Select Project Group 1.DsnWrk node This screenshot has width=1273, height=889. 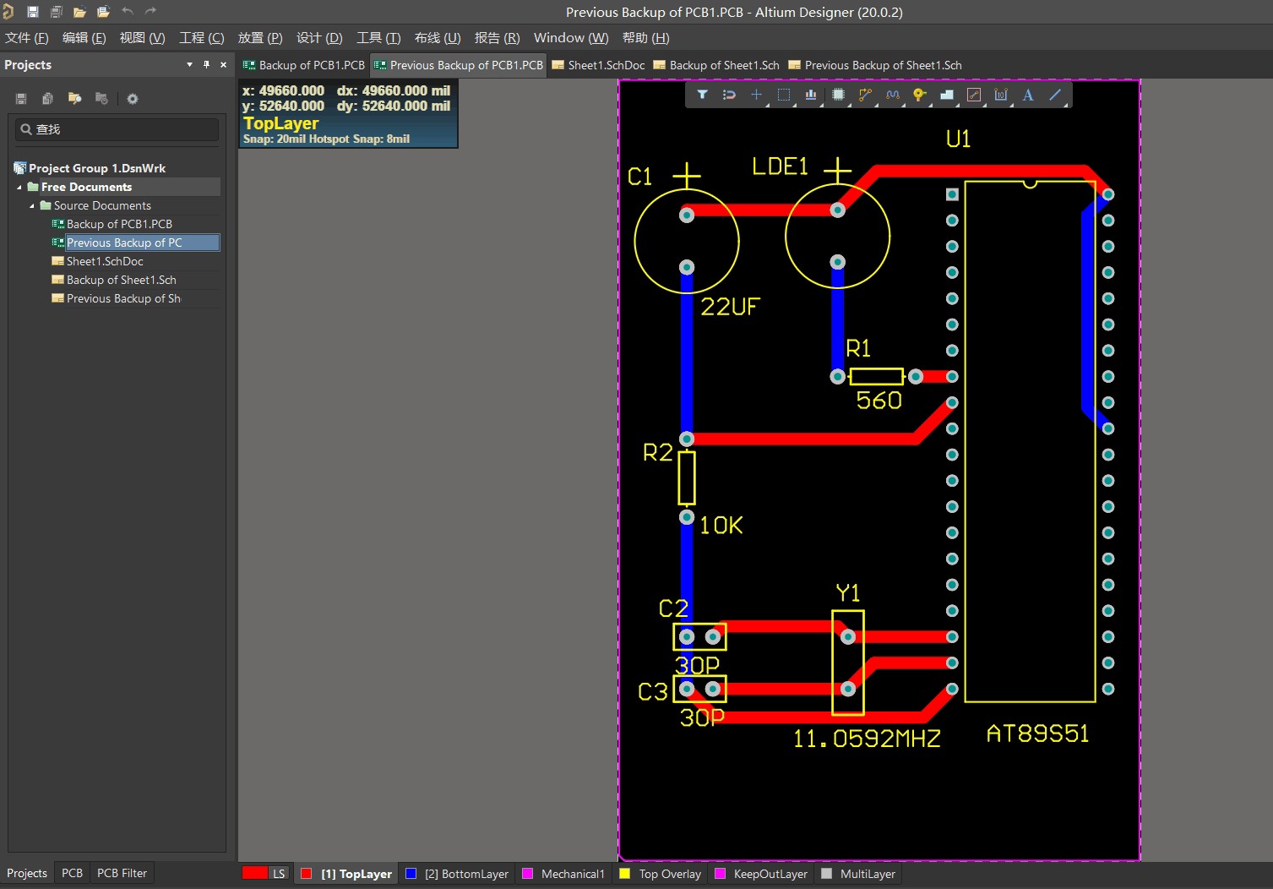click(97, 168)
